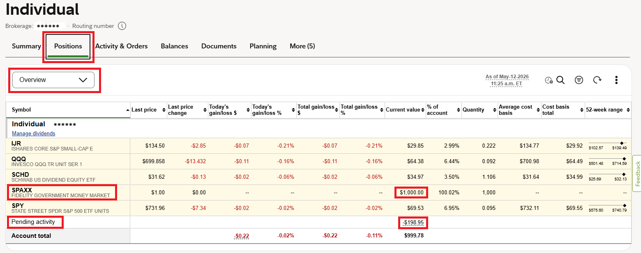Expand the More (5) tab menu
Screen dimensions: 641x253
pyautogui.click(x=302, y=46)
